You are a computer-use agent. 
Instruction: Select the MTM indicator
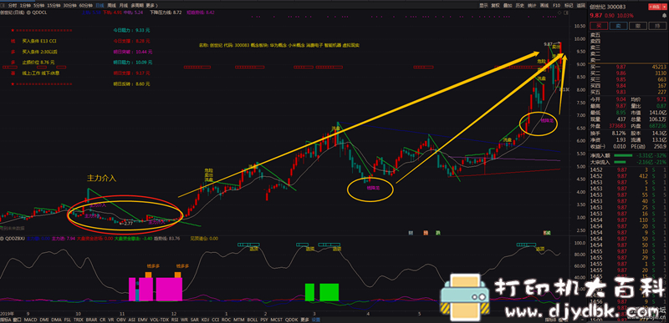(x=238, y=319)
